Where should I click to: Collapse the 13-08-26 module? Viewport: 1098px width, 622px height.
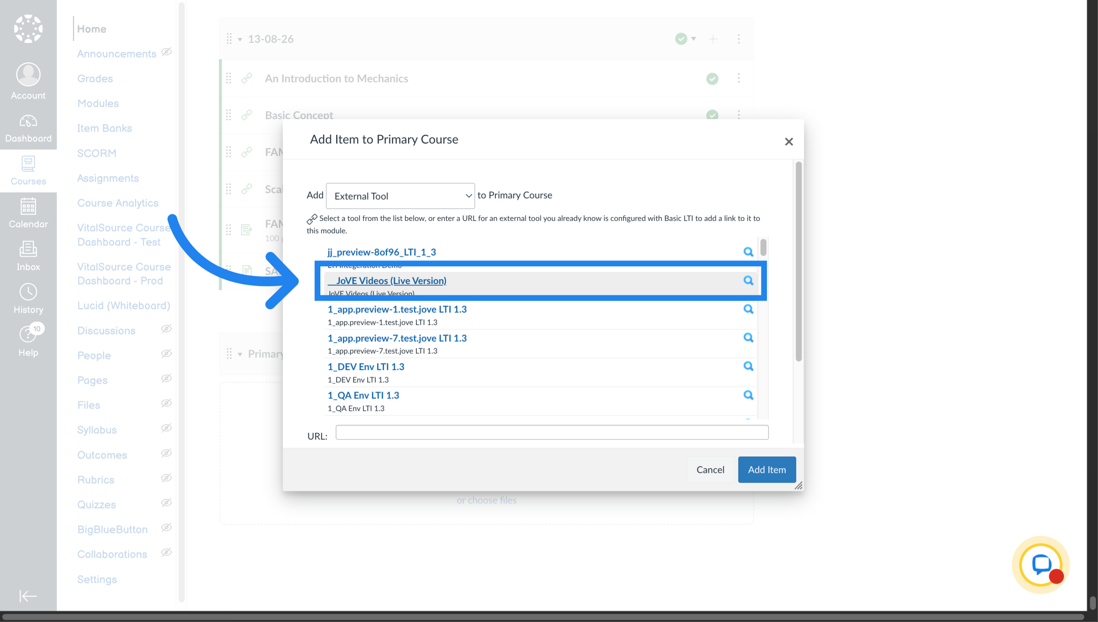coord(240,40)
